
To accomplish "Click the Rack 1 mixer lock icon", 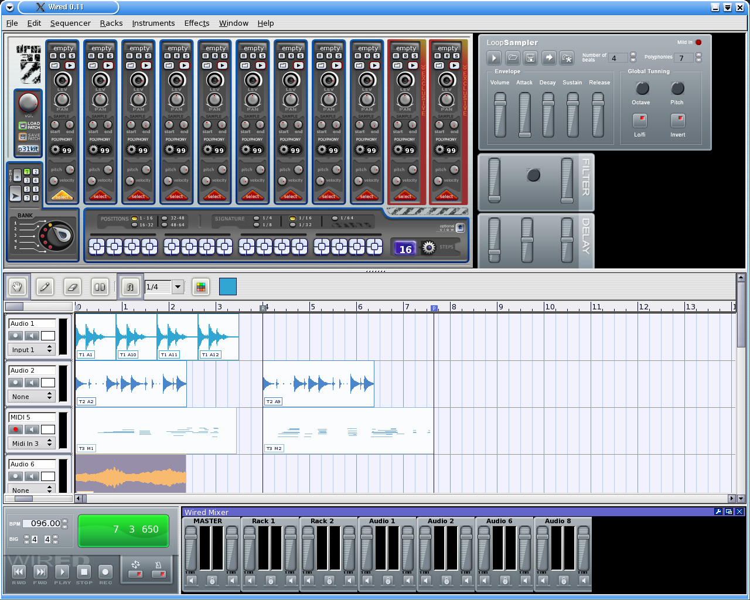I will (x=271, y=581).
